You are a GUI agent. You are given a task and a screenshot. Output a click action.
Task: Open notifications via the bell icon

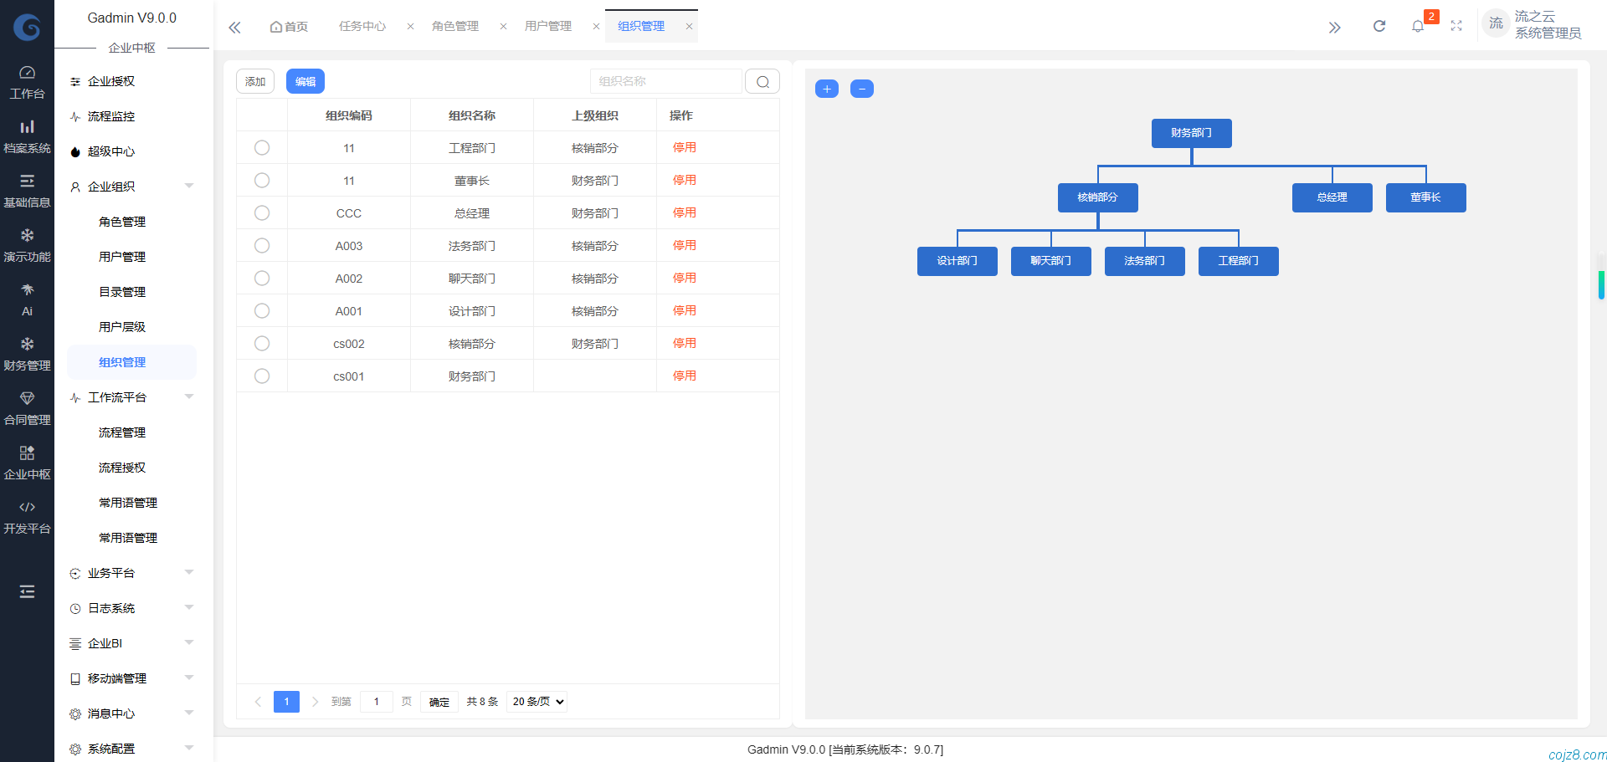click(1418, 26)
